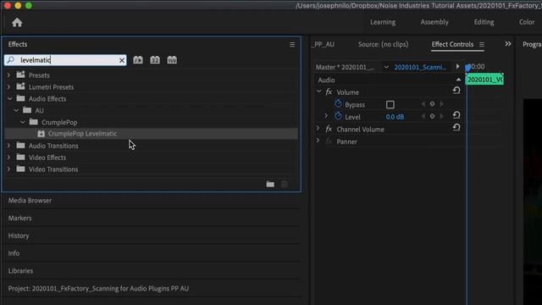This screenshot has width=542, height=305.
Task: Reset the Level parameter
Action: [456, 115]
